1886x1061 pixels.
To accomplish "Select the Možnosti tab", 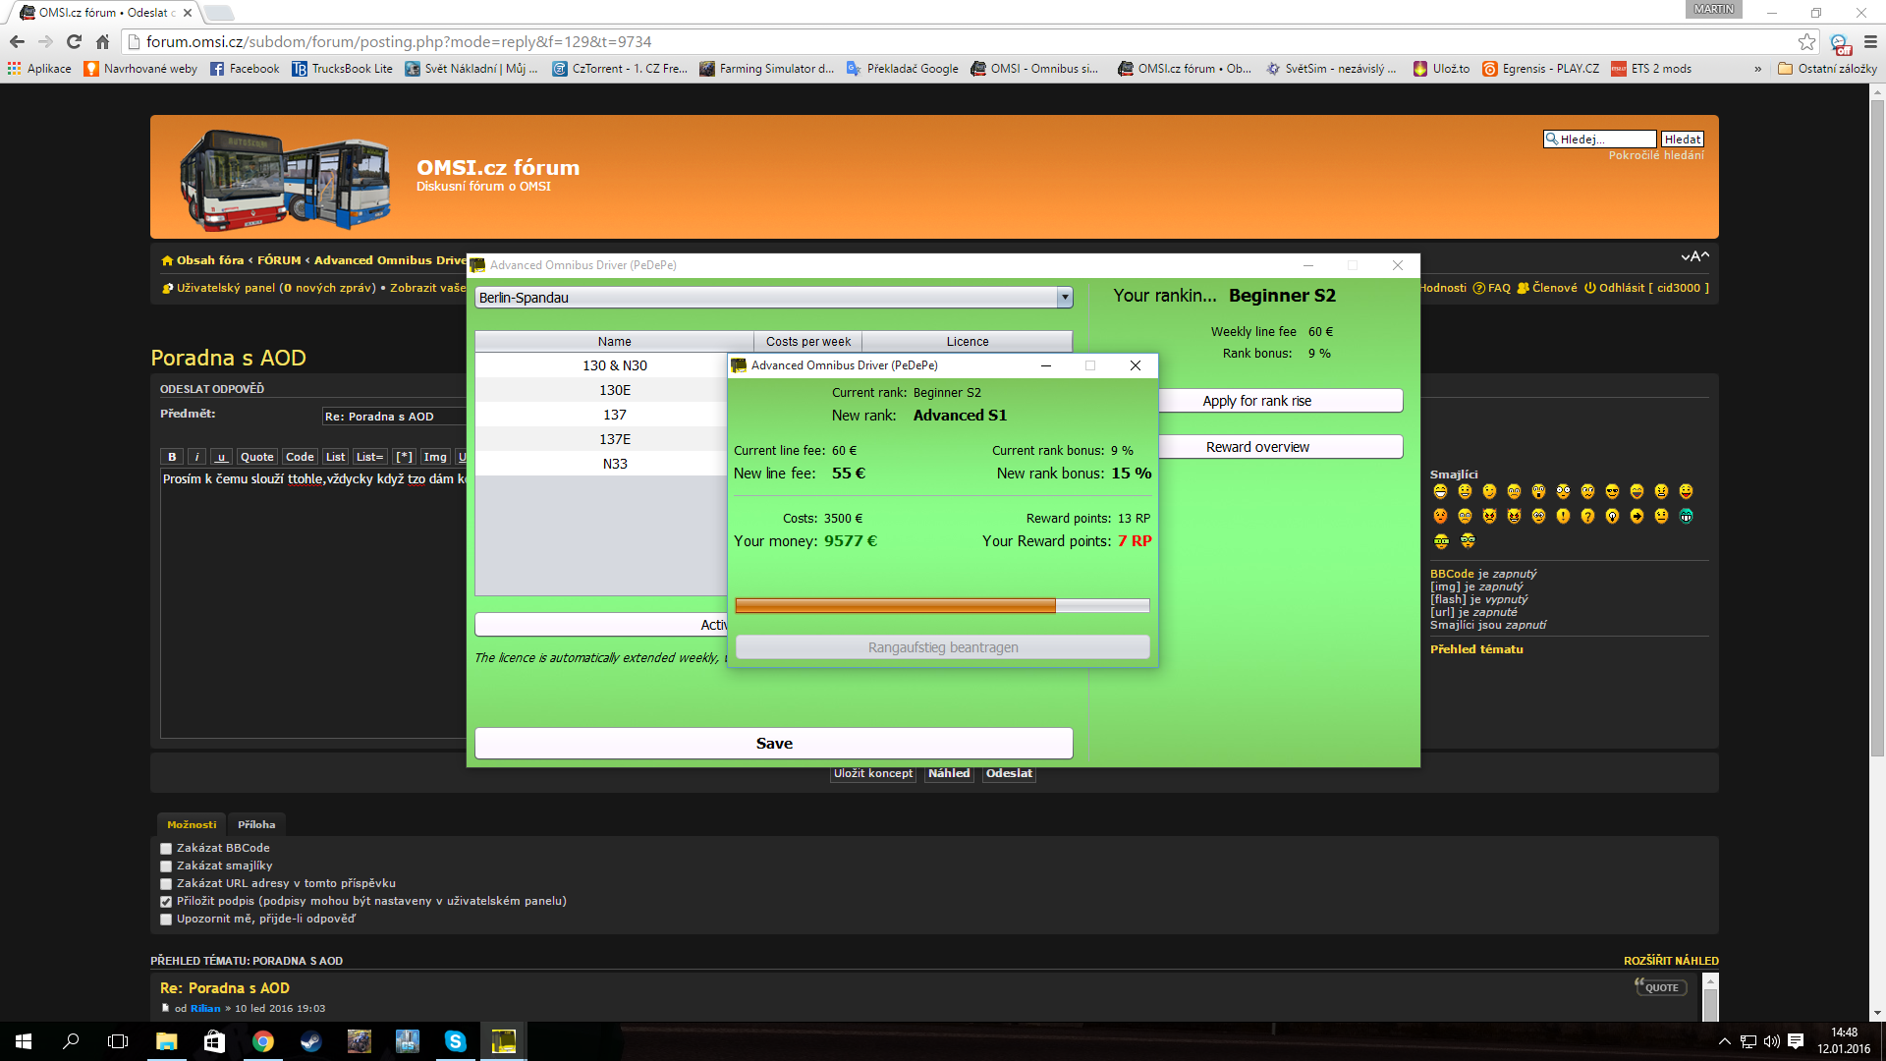I will pyautogui.click(x=192, y=824).
